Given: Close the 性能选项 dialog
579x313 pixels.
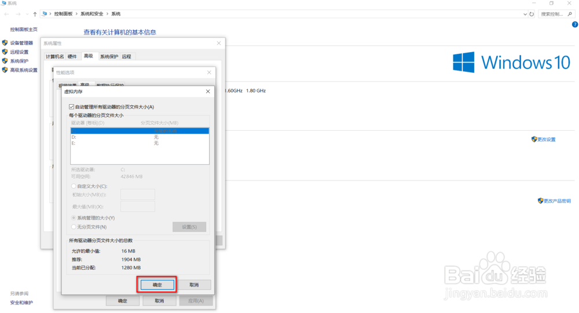Looking at the screenshot, I should click(209, 72).
